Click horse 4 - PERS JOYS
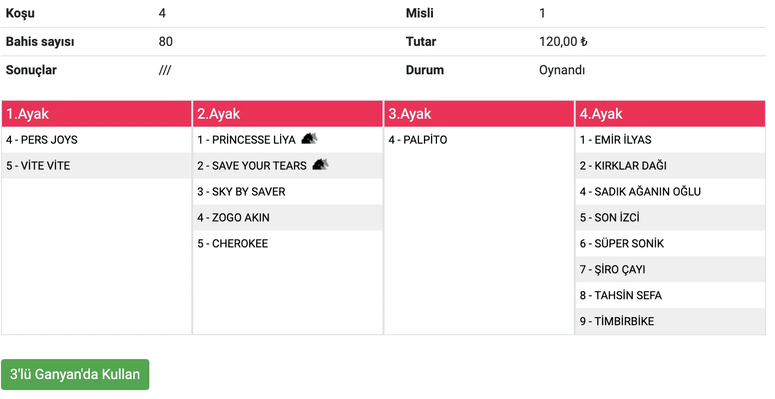Viewport: 775px width, 399px height. coord(42,140)
